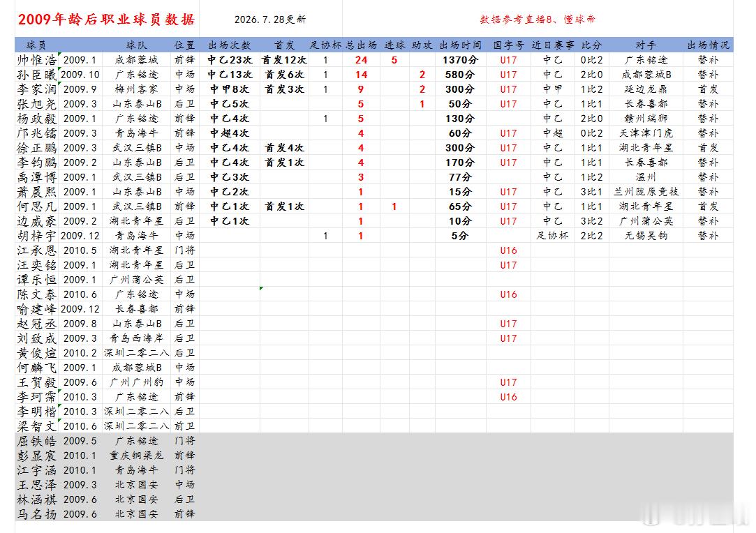756x533 pixels.
Task: Select the 中超4次 appearances cell
Action: (230, 133)
